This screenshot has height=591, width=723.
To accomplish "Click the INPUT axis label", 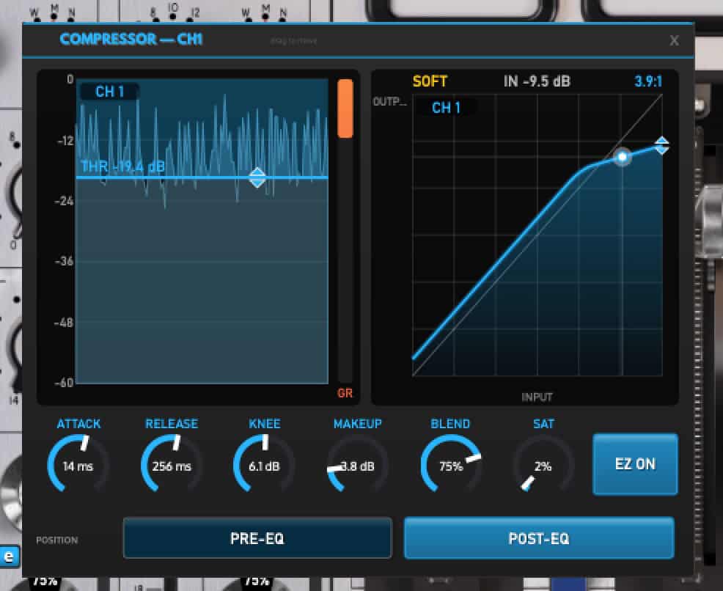I will [537, 397].
